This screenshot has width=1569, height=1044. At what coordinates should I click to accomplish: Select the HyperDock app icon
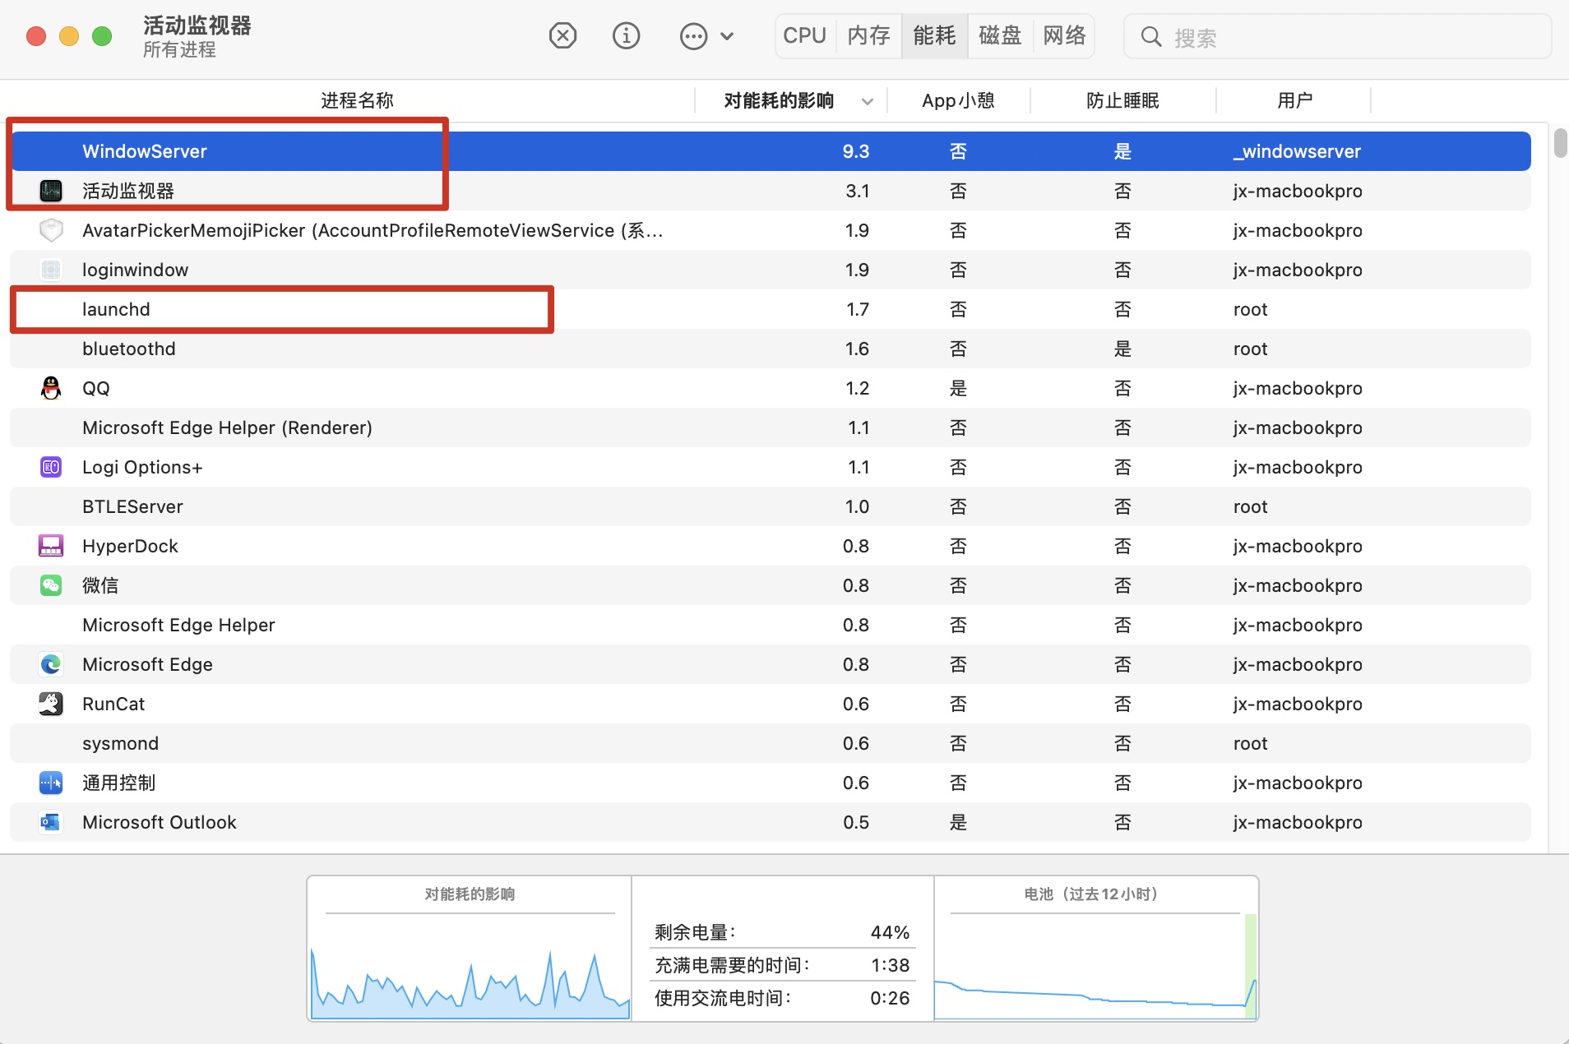[51, 546]
